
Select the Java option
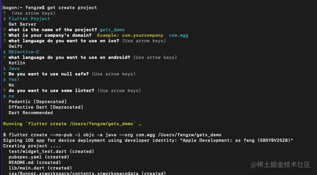pyautogui.click(x=14, y=68)
